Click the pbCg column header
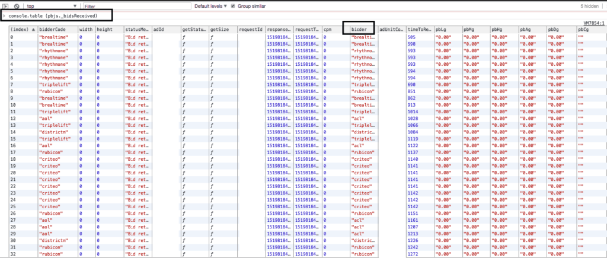The height and width of the screenshot is (258, 607). 591,29
